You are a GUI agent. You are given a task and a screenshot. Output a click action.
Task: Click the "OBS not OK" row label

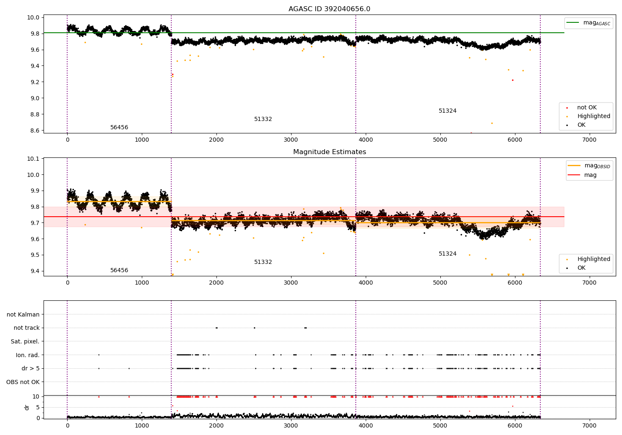pos(23,382)
